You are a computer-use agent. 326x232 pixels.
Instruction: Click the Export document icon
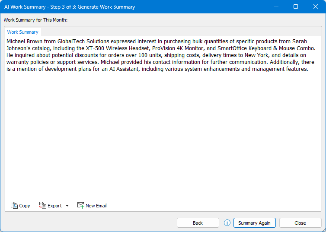point(42,206)
